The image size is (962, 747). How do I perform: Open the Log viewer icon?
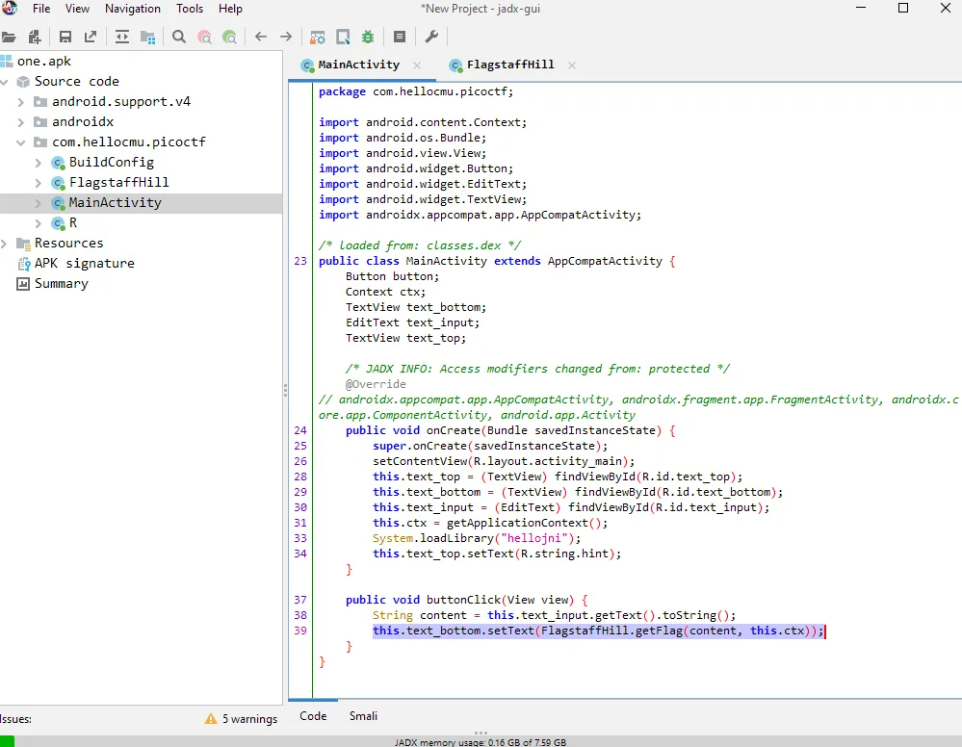coord(400,37)
